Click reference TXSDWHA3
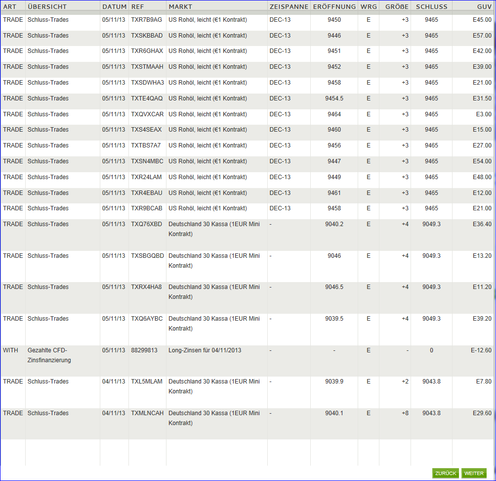The image size is (496, 481). click(x=147, y=82)
